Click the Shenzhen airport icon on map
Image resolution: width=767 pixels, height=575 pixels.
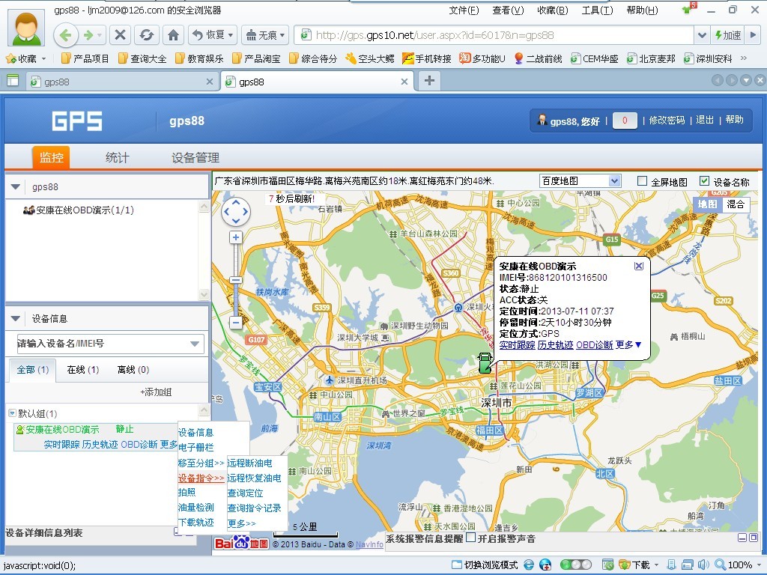330,380
